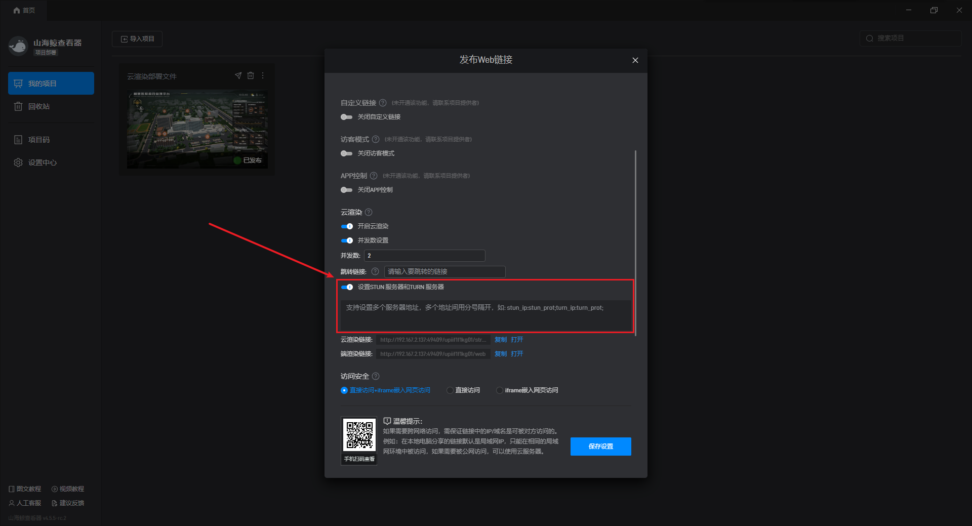This screenshot has width=972, height=526.
Task: Open the 首页 home tab
Action: tap(24, 10)
